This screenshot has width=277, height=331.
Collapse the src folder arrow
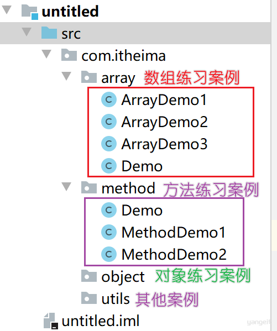point(27,32)
